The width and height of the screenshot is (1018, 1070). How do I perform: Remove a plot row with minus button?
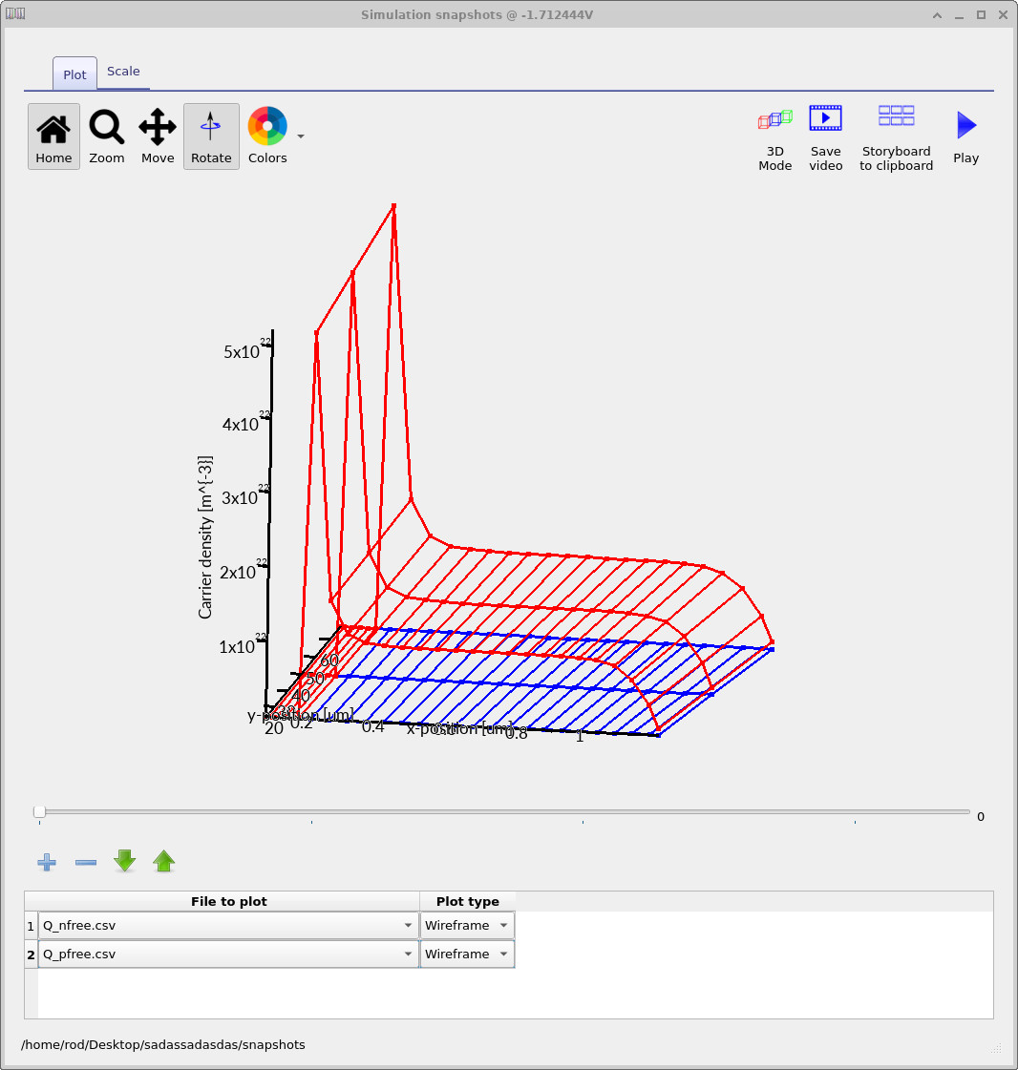tap(85, 862)
